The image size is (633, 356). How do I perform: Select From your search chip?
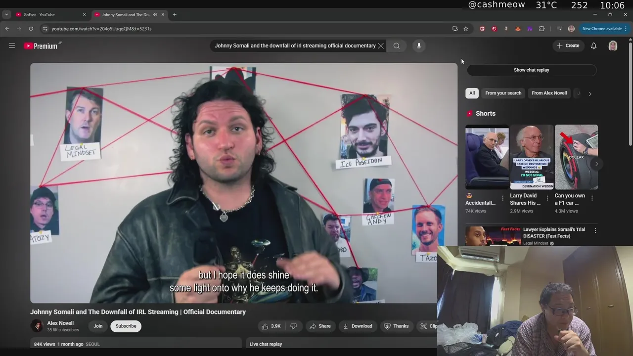(503, 93)
